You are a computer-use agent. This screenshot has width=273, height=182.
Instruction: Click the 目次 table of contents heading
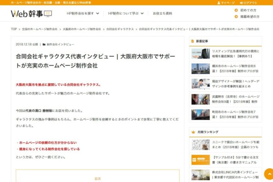pos(98,179)
